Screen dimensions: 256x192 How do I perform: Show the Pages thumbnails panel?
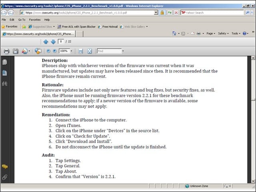(5, 62)
